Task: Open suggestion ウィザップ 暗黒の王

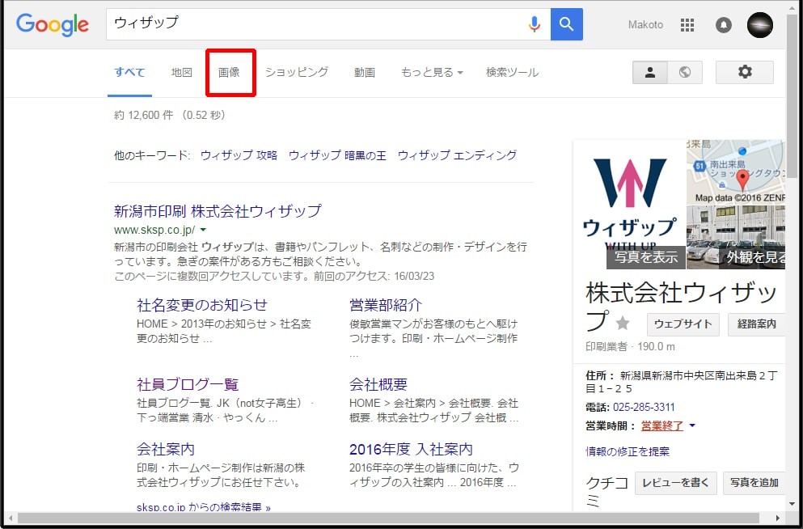Action: pos(337,155)
